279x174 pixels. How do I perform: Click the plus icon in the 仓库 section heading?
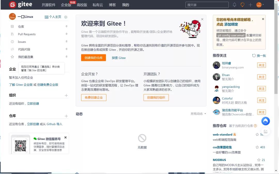[x=66, y=116]
